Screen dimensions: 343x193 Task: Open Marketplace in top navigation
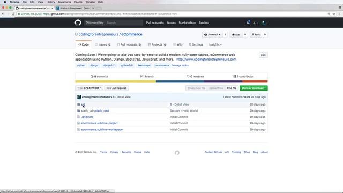[x=187, y=23]
